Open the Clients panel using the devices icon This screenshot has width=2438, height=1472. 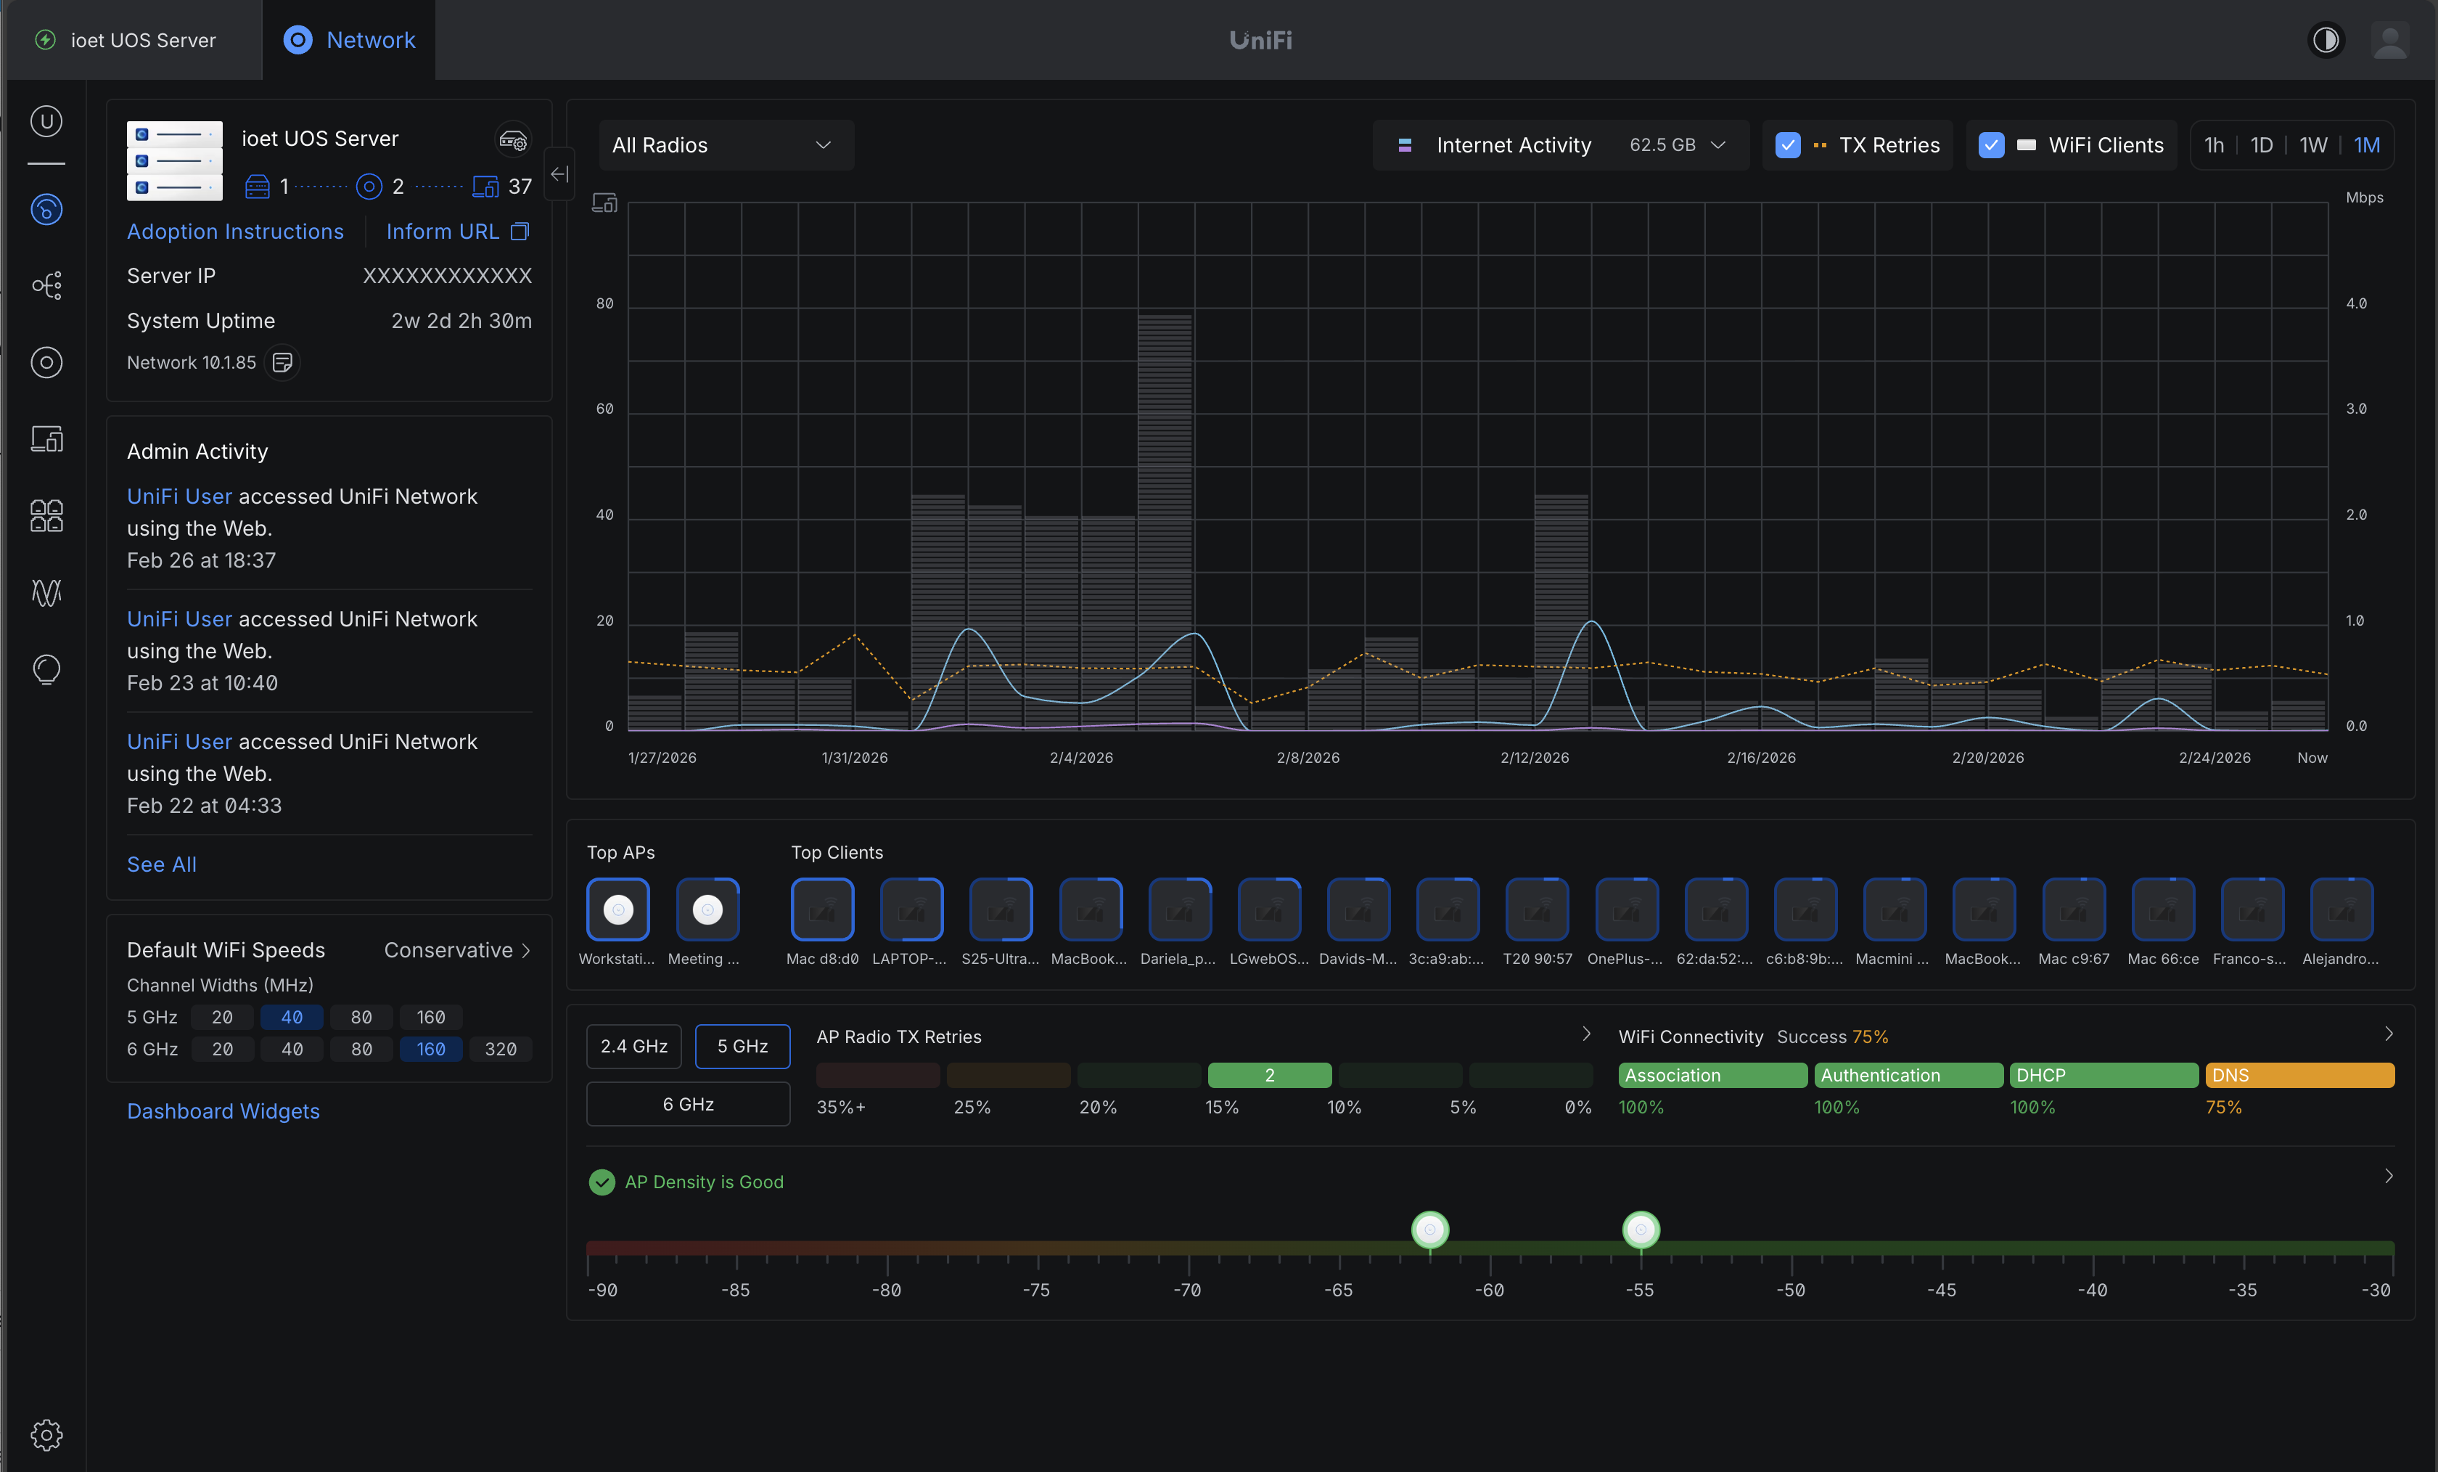pos(46,438)
